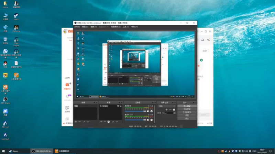Viewport: 275px width, 154px height.
Task: Add a new source with plus icon
Action: point(101,122)
